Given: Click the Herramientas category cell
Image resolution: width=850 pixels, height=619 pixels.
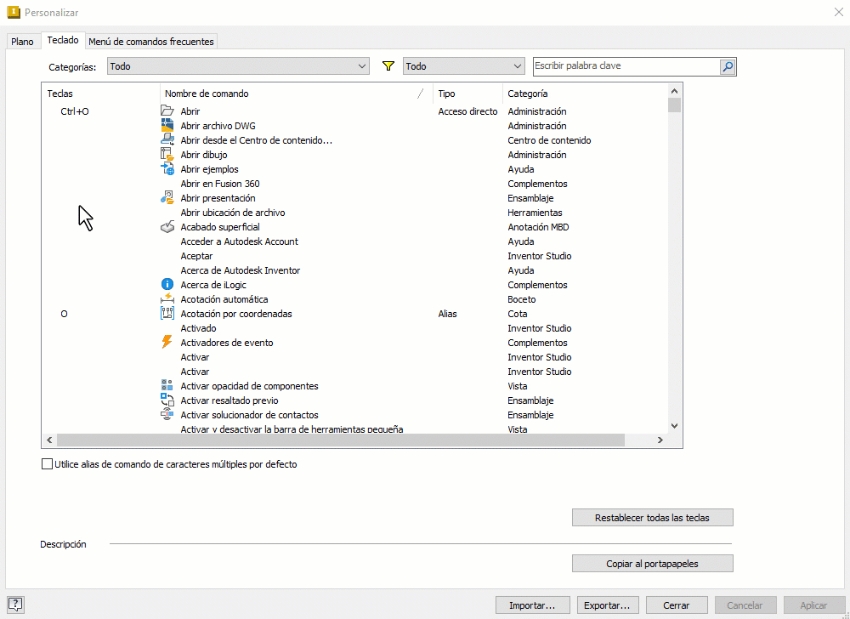Looking at the screenshot, I should click(535, 213).
